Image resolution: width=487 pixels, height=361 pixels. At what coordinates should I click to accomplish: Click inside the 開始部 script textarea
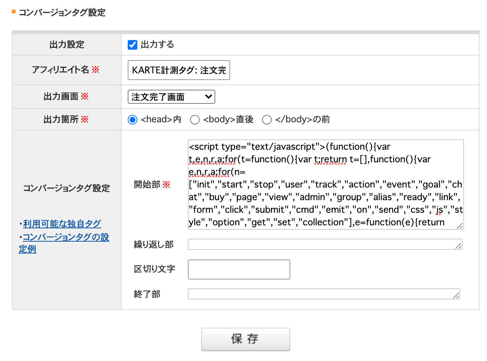coord(326,185)
